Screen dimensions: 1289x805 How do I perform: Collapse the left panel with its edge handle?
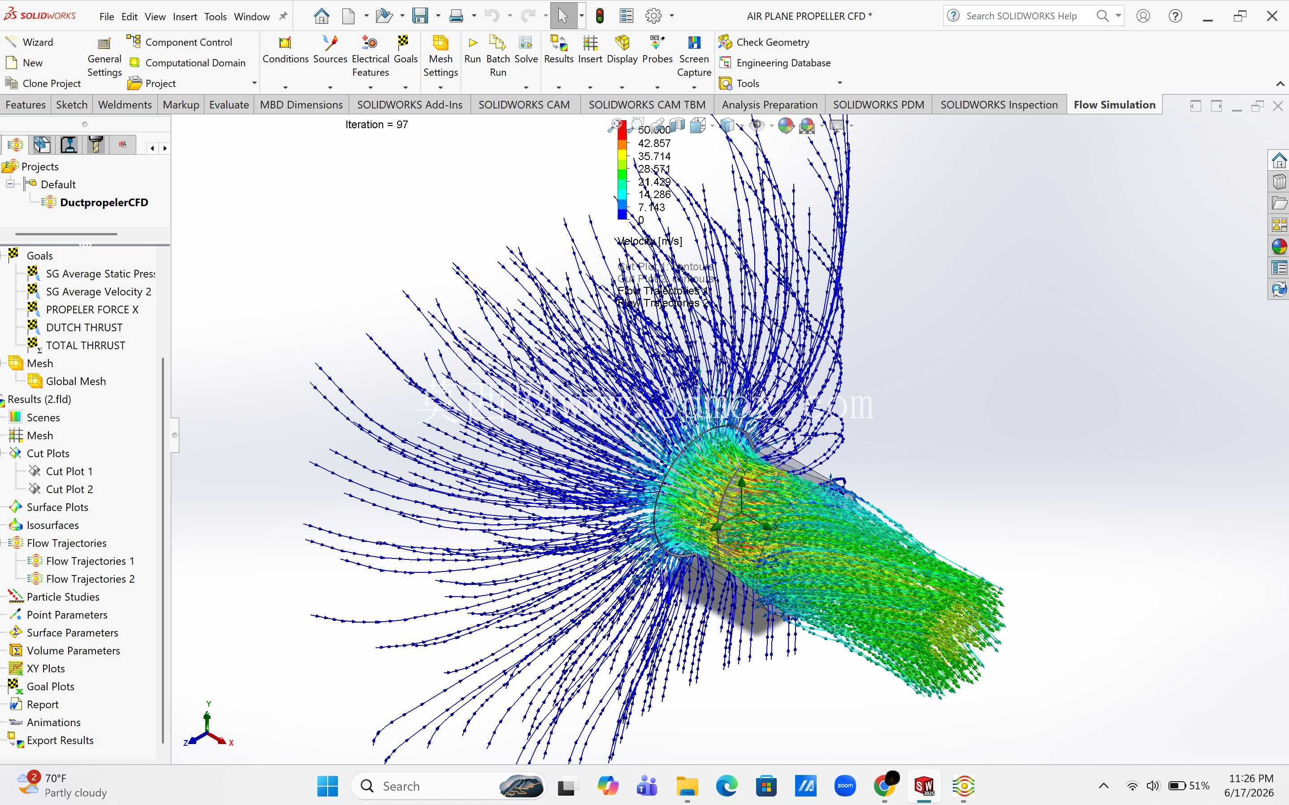click(174, 435)
